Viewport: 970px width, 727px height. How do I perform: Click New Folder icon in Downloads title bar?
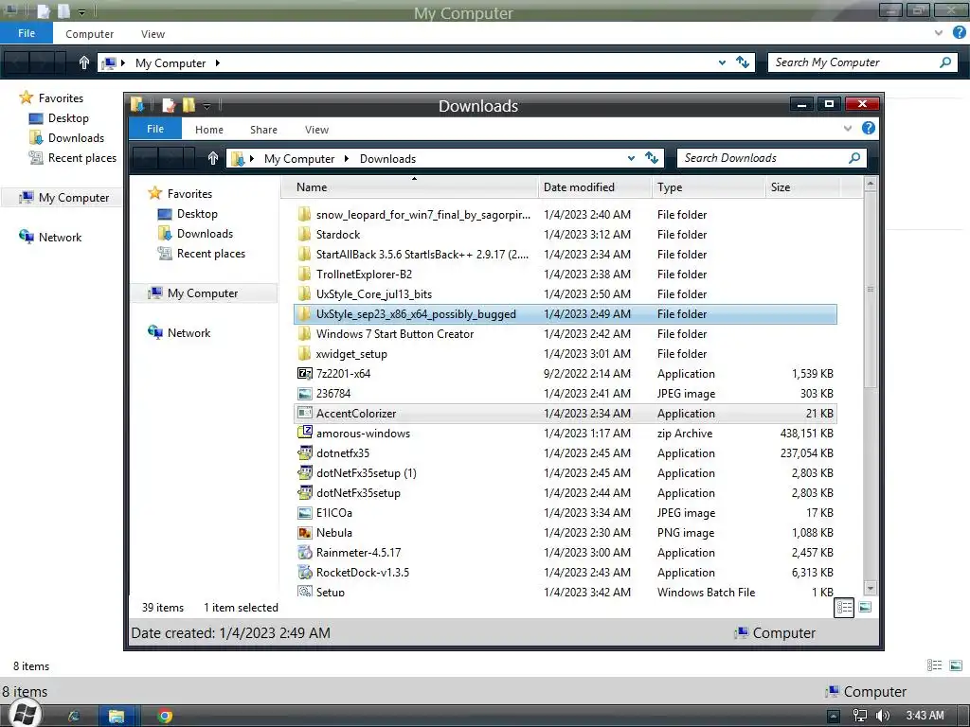[189, 105]
